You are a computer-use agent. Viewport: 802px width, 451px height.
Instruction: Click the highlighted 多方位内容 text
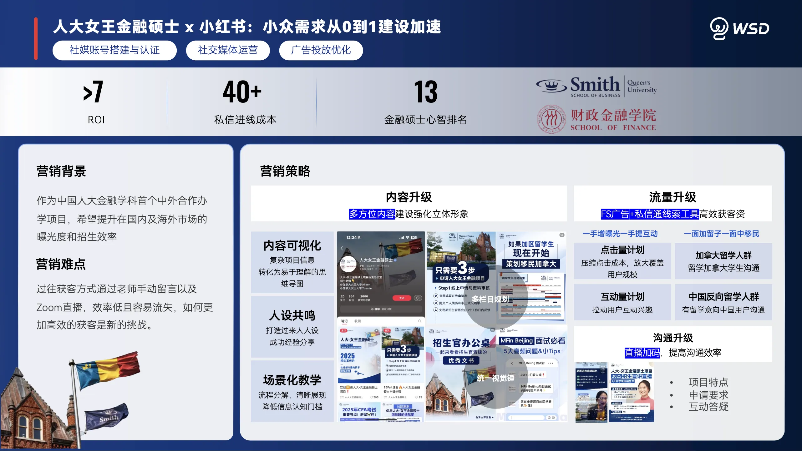(372, 214)
